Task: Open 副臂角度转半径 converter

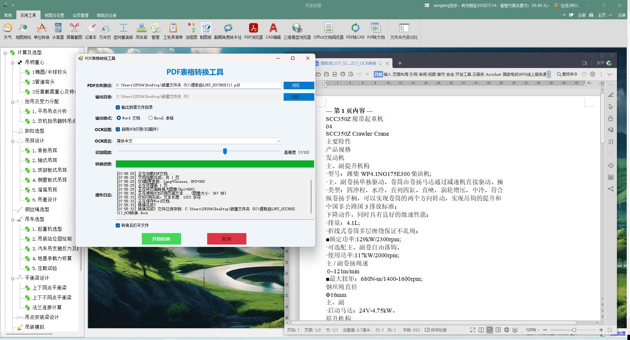Action: tap(228, 31)
